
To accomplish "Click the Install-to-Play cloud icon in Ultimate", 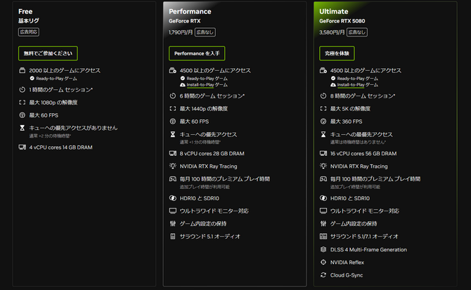I will 333,85.
